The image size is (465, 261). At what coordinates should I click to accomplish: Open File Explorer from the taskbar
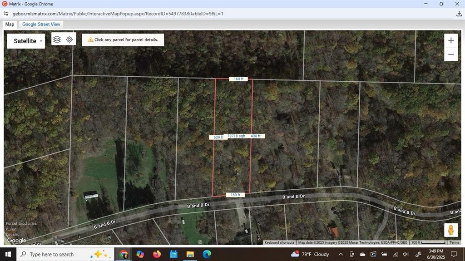coord(190,254)
